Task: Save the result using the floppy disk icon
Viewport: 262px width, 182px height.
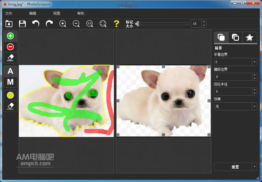Action: pyautogui.click(x=22, y=24)
